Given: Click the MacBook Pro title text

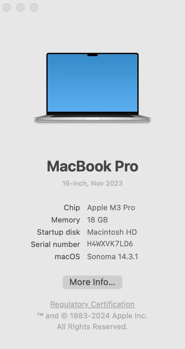Looking at the screenshot, I should pyautogui.click(x=92, y=166).
